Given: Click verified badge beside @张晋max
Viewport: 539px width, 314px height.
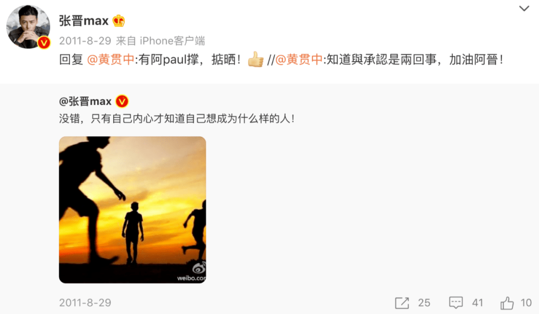Looking at the screenshot, I should tap(122, 101).
